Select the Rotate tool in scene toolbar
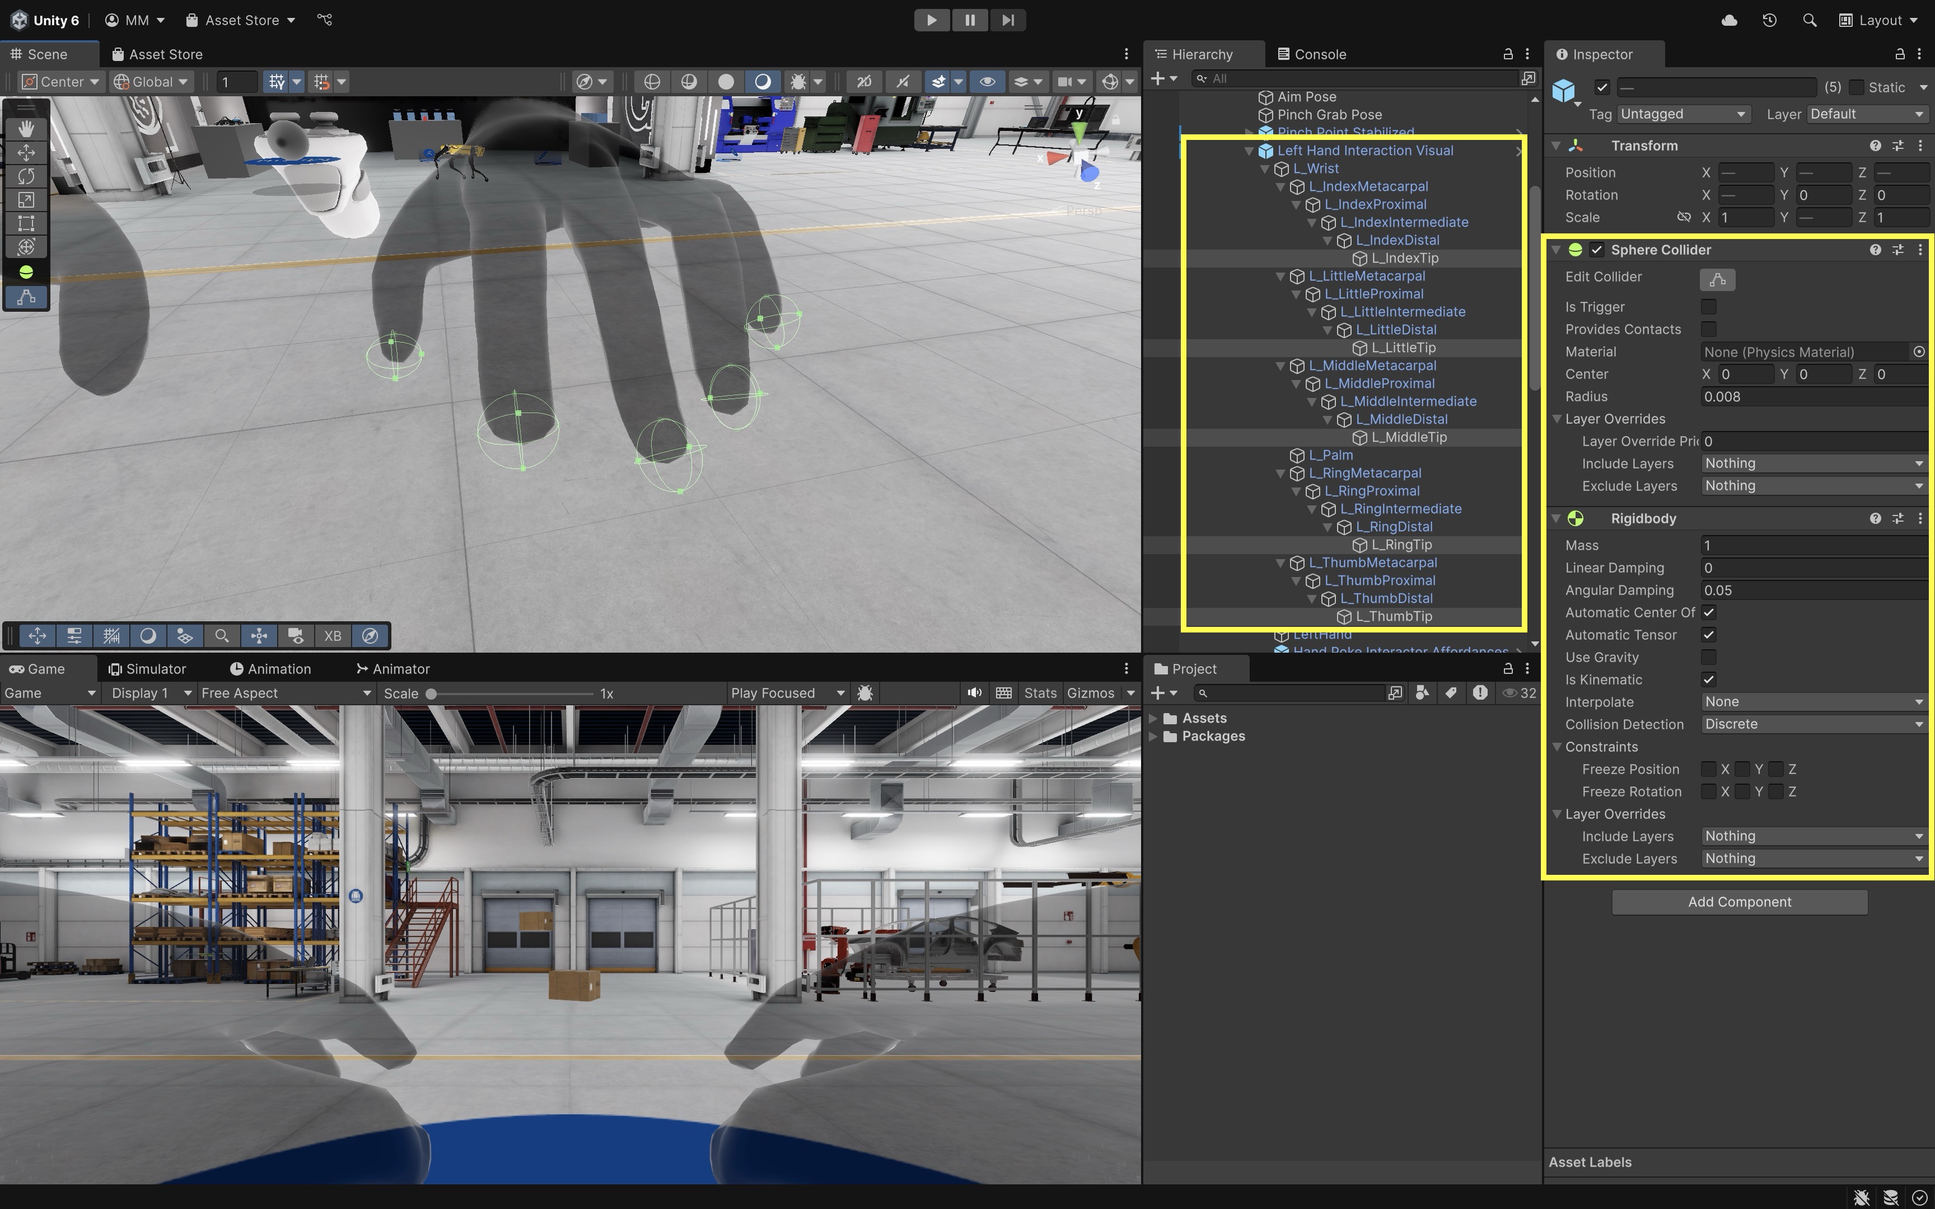Image resolution: width=1935 pixels, height=1209 pixels. tap(26, 176)
